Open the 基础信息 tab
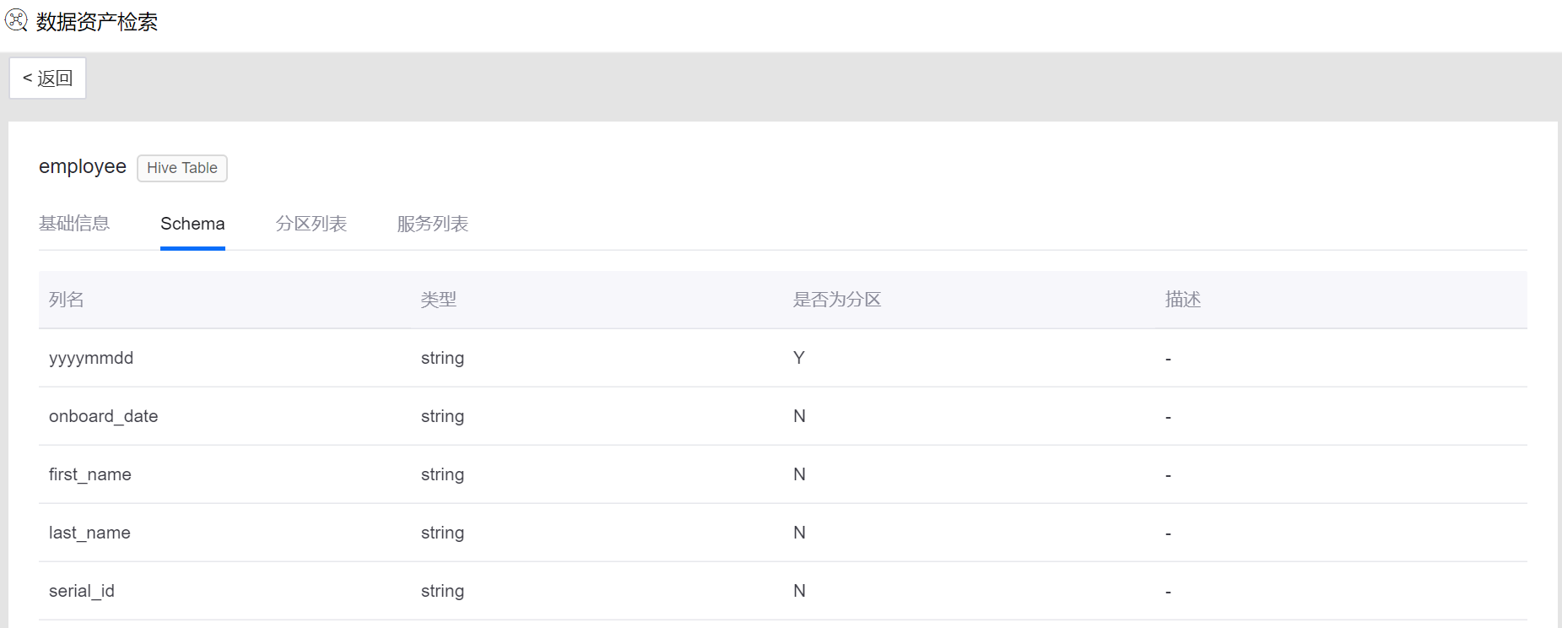 [74, 224]
